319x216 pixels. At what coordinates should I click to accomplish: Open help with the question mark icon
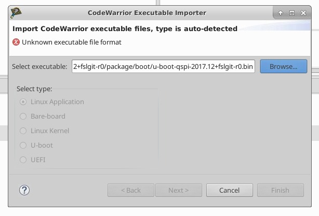point(24,190)
